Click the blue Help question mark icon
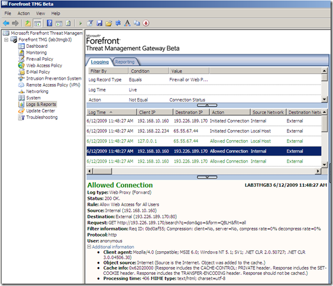 point(50,23)
